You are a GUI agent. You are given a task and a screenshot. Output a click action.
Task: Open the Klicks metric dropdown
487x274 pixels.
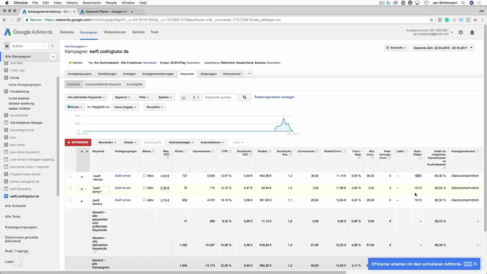(75, 107)
